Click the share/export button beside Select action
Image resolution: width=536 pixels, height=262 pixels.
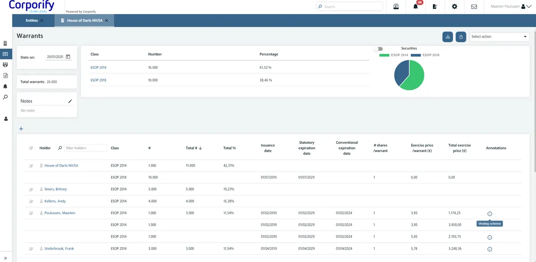[461, 37]
